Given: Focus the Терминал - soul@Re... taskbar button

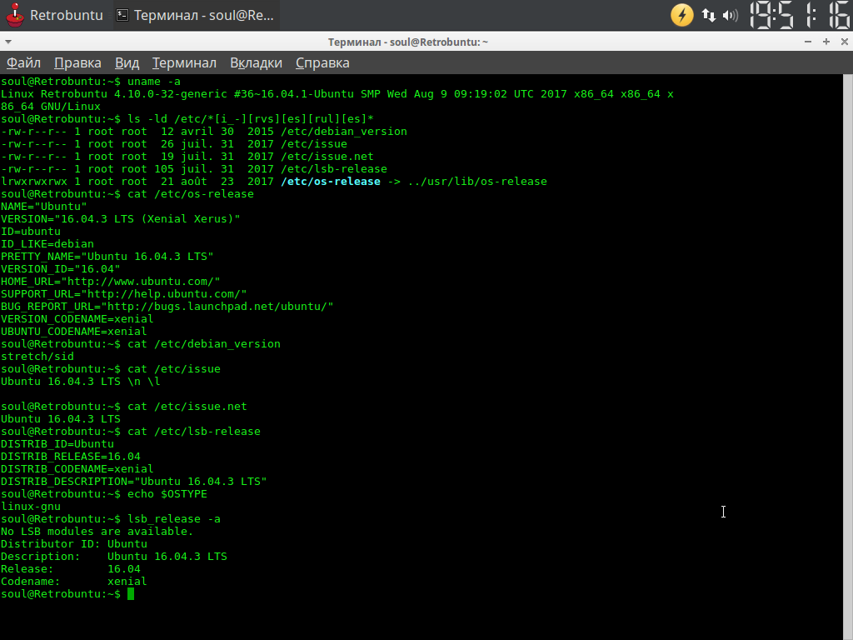Looking at the screenshot, I should coord(195,15).
